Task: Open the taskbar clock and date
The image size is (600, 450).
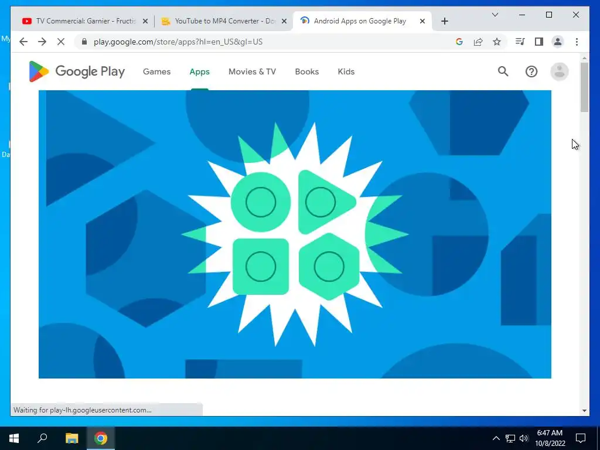Action: pos(550,438)
